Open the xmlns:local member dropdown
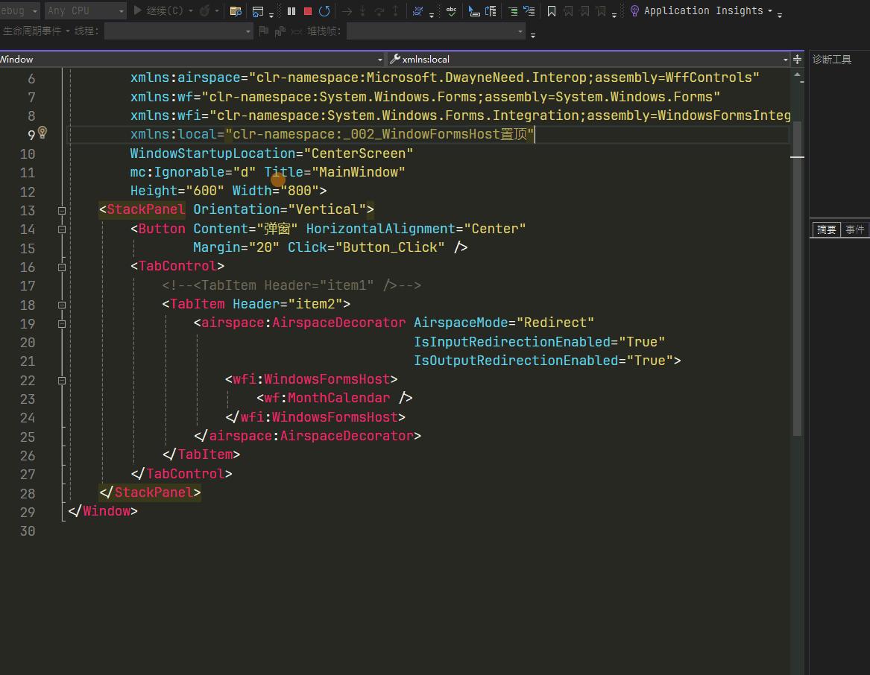Viewport: 870px width, 675px height. (x=589, y=59)
